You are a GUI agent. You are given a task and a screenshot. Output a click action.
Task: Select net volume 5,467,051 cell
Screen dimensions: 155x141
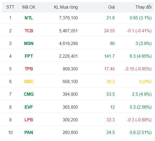(x=68, y=31)
